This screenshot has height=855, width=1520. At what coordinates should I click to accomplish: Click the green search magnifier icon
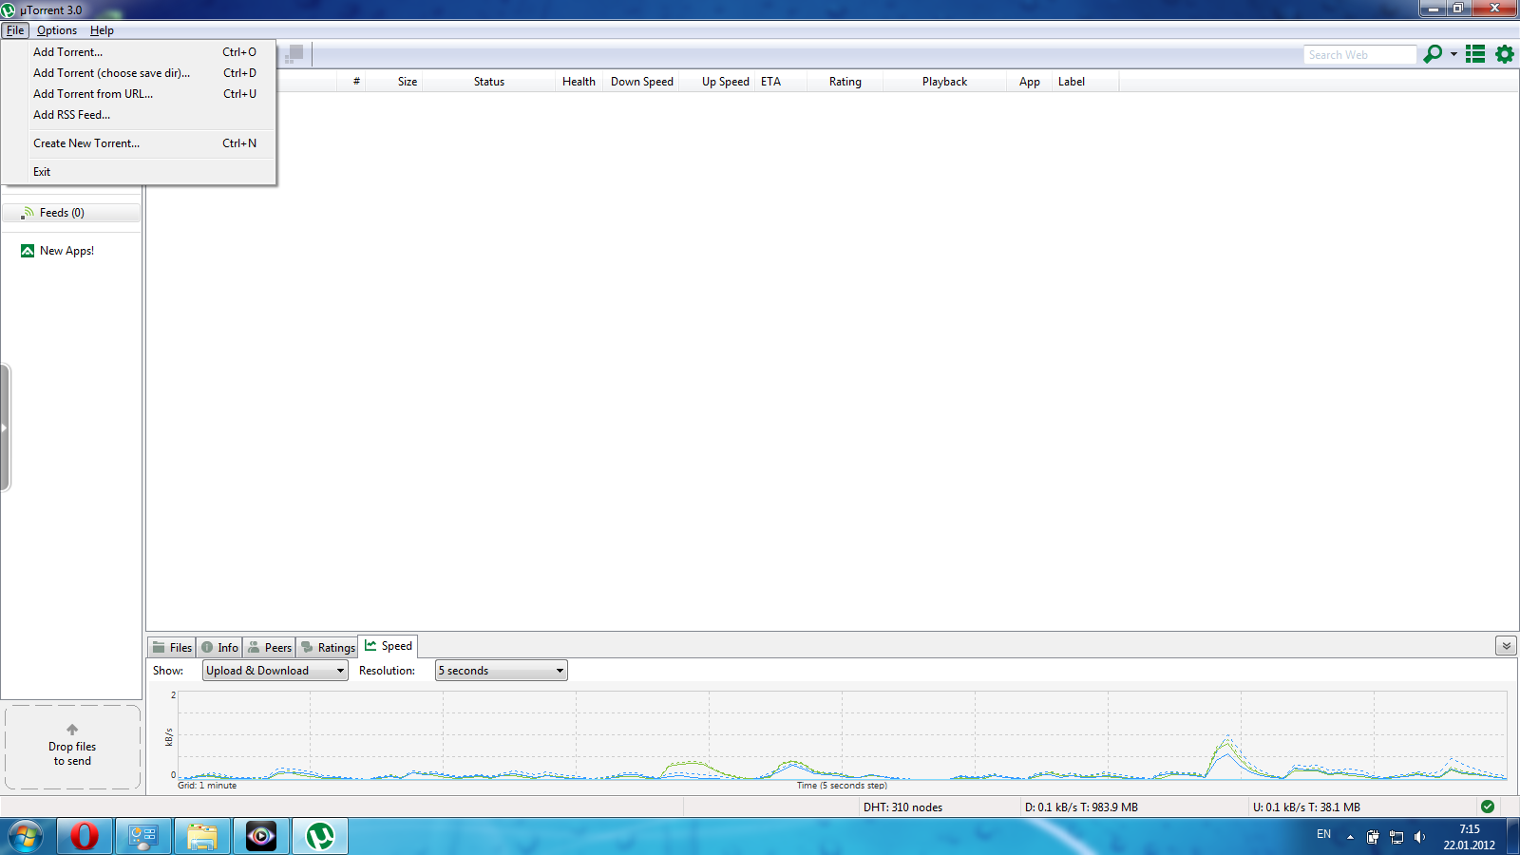tap(1433, 54)
